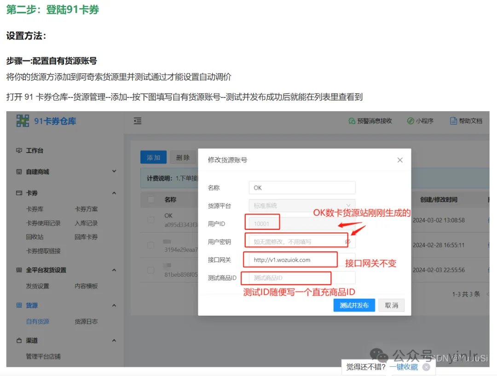Viewport: 497px width, 376px height.
Task: Click the 货源 sidebar icon
Action: pyautogui.click(x=19, y=305)
